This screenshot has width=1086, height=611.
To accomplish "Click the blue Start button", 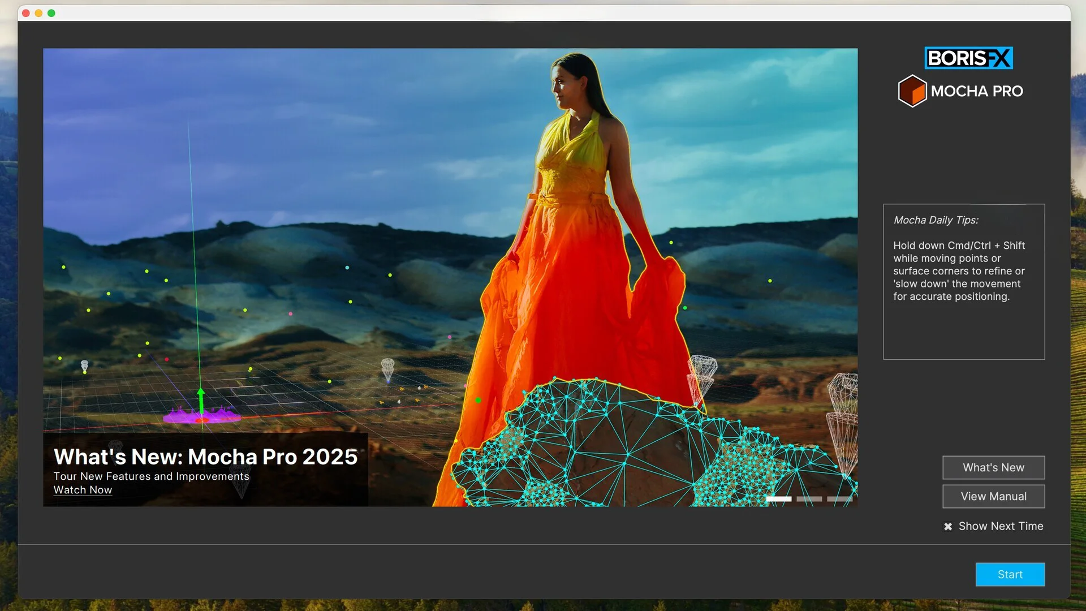I will pos(1010,574).
